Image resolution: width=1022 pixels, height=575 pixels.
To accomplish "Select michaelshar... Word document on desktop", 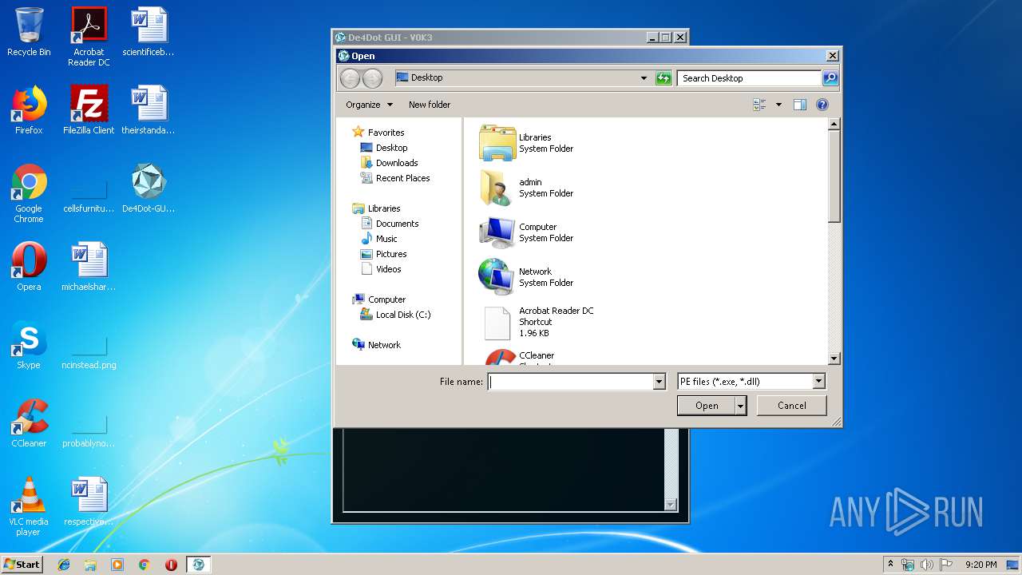I will point(89,267).
